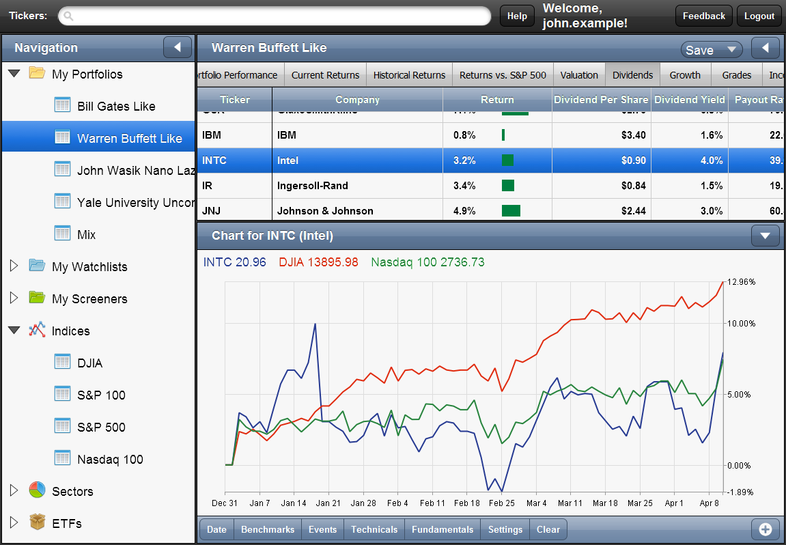Screen dimensions: 786x545
Task: Open the Technicals chart option
Action: [x=374, y=529]
